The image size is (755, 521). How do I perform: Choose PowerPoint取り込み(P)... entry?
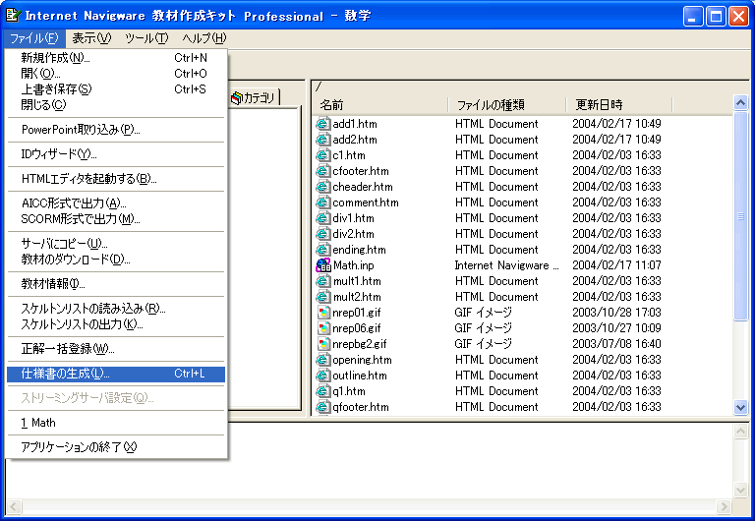tap(116, 130)
